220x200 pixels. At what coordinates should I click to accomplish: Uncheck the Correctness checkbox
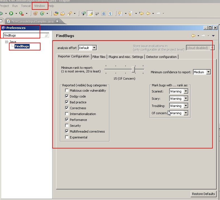(x=67, y=108)
